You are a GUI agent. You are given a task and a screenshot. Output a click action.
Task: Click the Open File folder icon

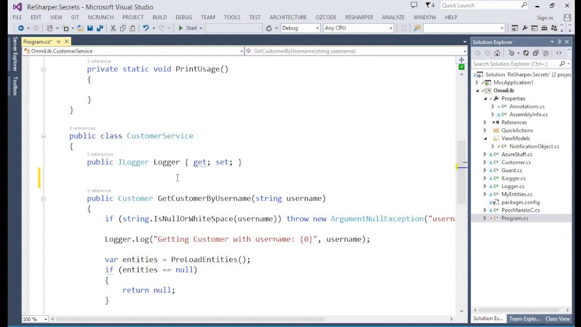80,28
